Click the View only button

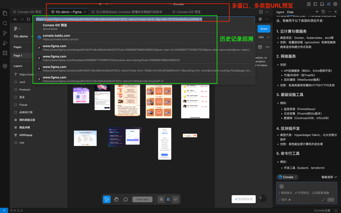point(142,199)
